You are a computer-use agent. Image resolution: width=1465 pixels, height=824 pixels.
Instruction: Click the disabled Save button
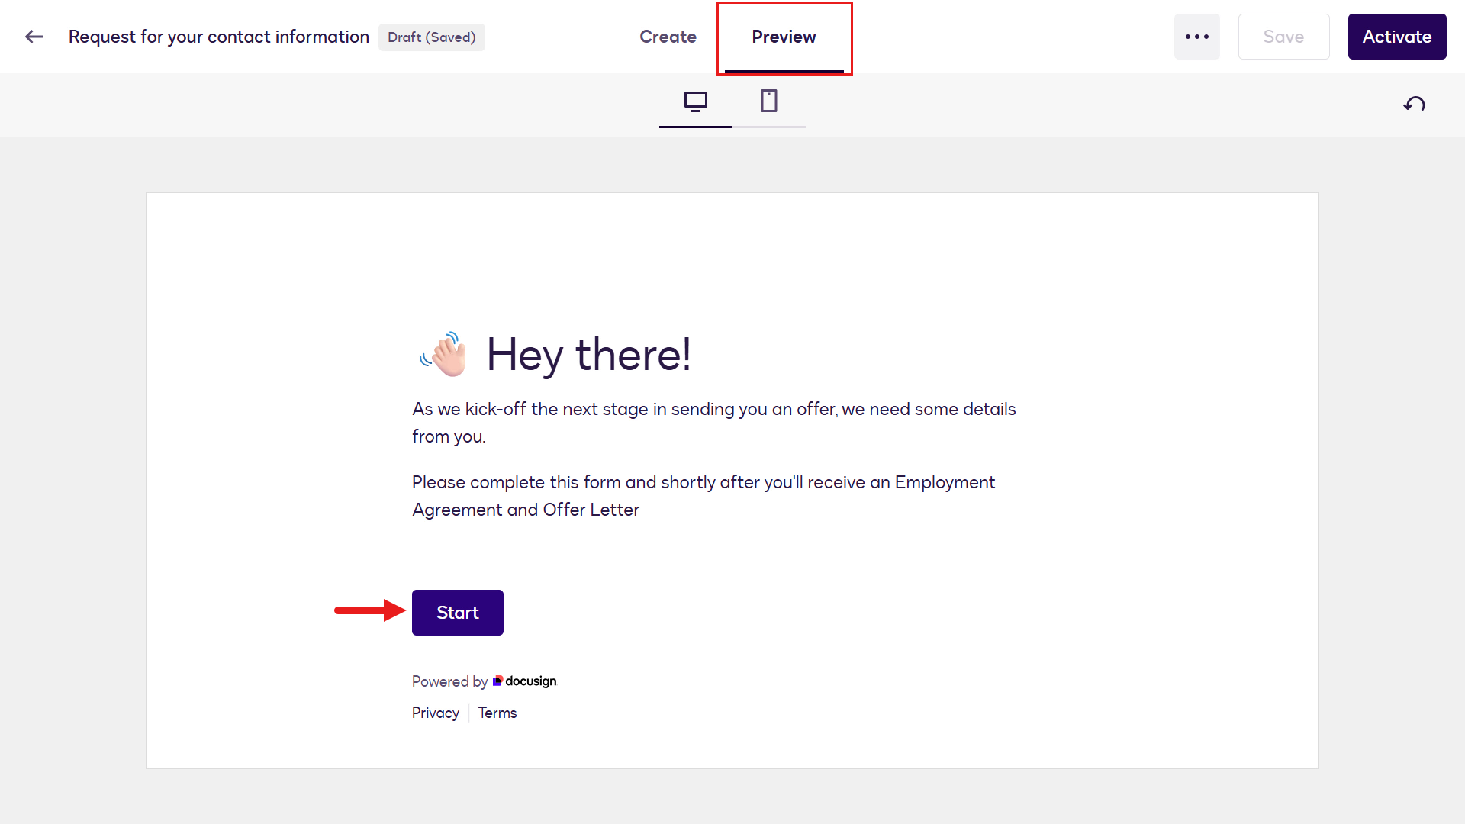click(x=1284, y=37)
